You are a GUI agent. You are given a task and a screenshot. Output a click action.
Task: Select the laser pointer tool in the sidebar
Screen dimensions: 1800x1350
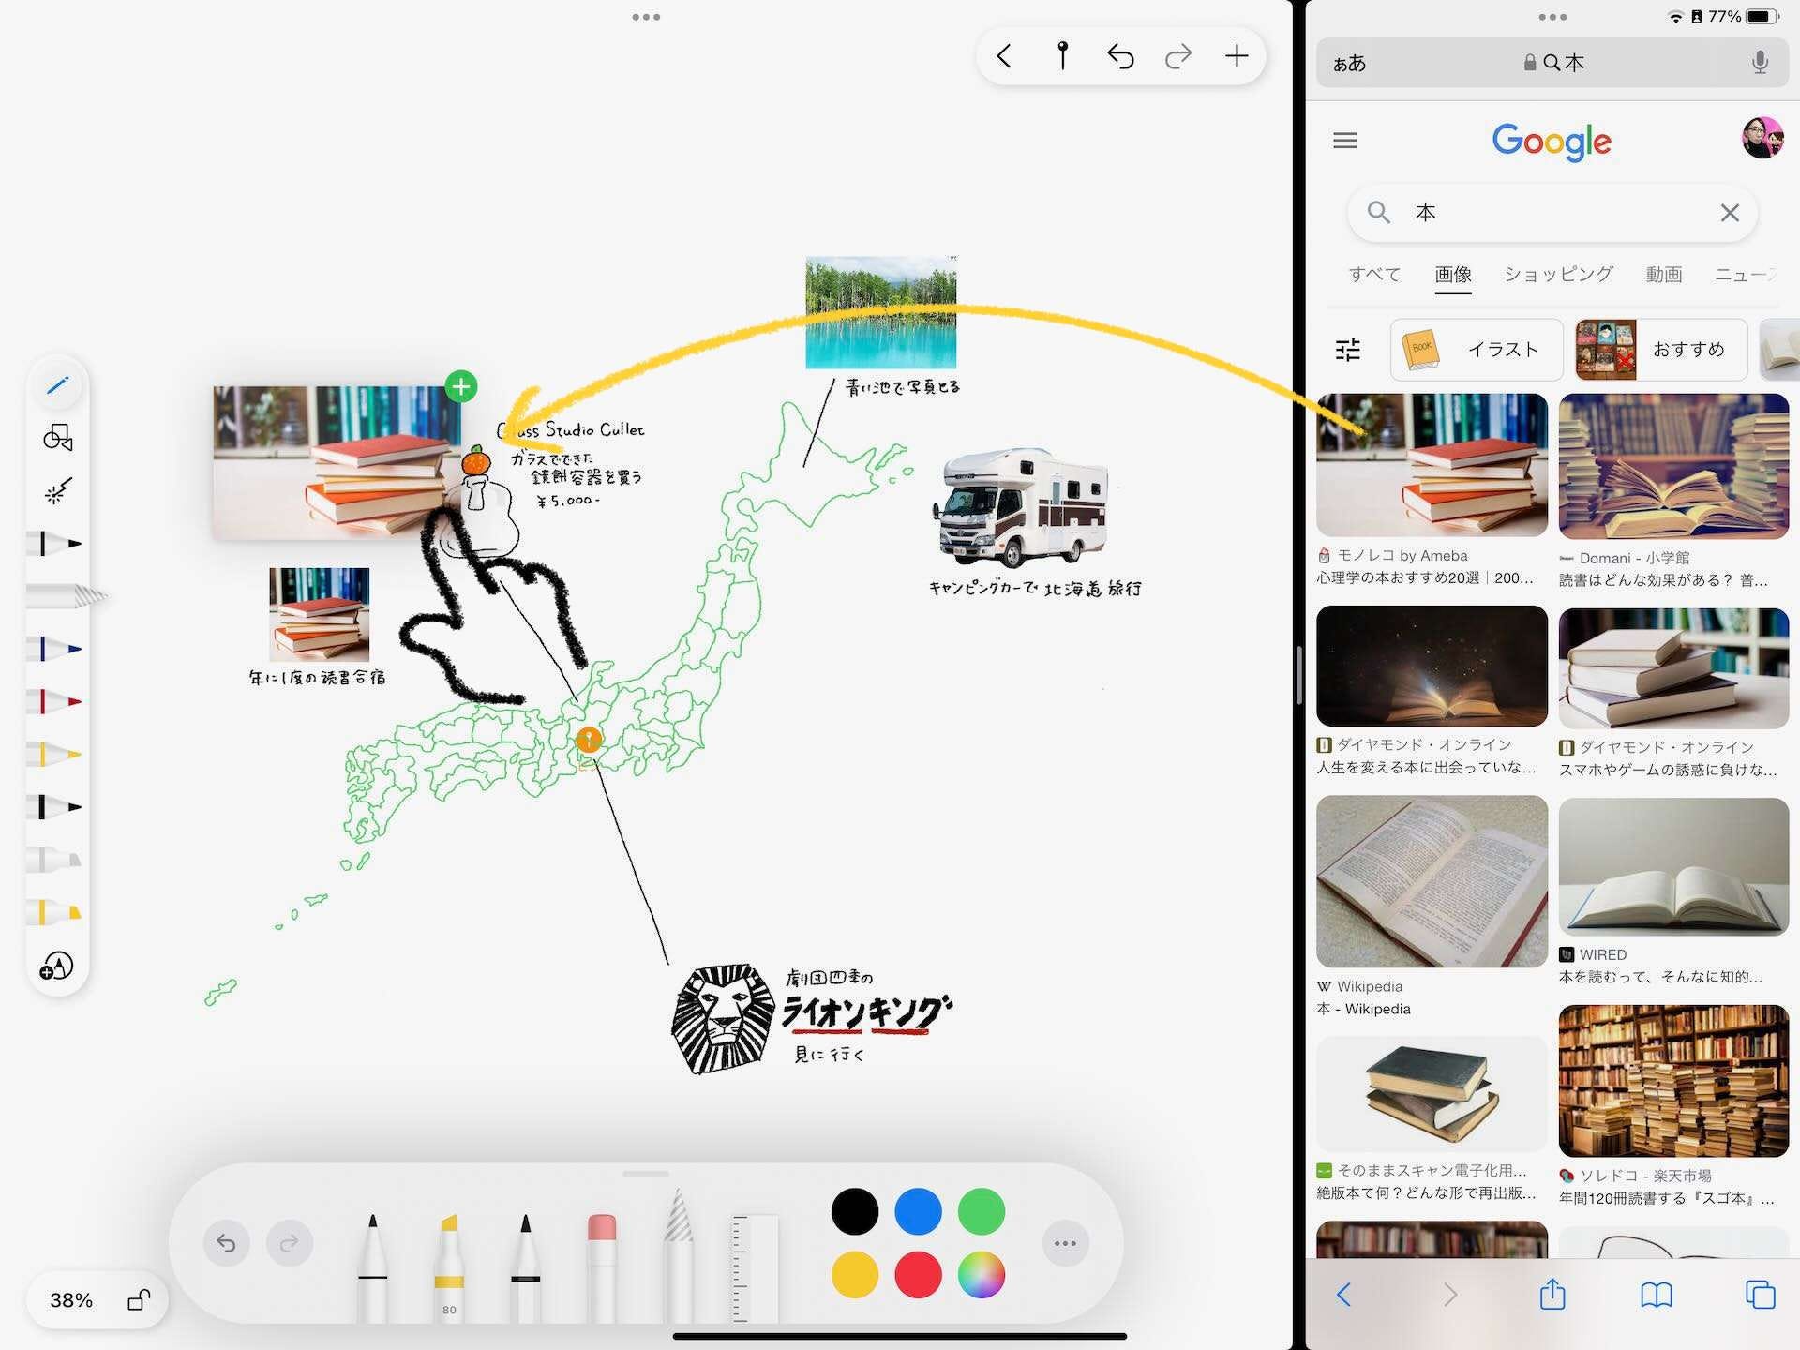[58, 491]
